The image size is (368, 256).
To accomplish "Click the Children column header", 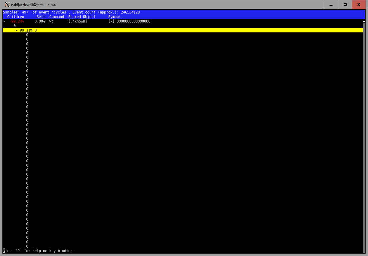I will [16, 17].
